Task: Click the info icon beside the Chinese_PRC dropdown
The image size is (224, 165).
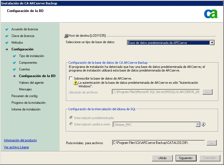Action: coord(203,125)
